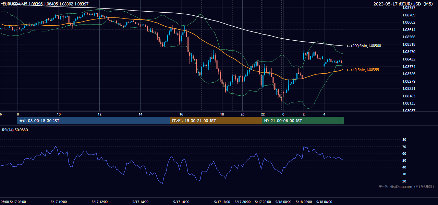Image resolution: width=438 pixels, height=205 pixels.
Task: Click the '5/18 02:00' bottom date label
Action: (304, 202)
